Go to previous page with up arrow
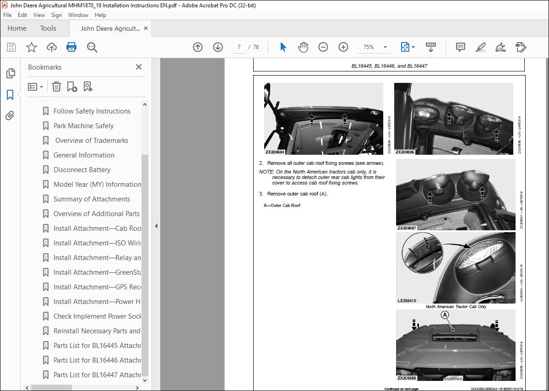 (x=198, y=47)
